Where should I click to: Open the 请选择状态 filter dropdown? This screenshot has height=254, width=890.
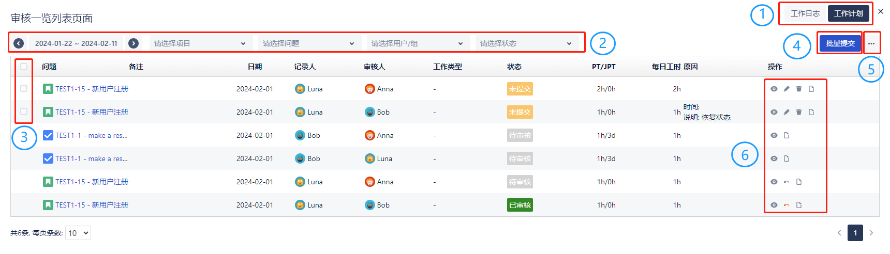(526, 43)
